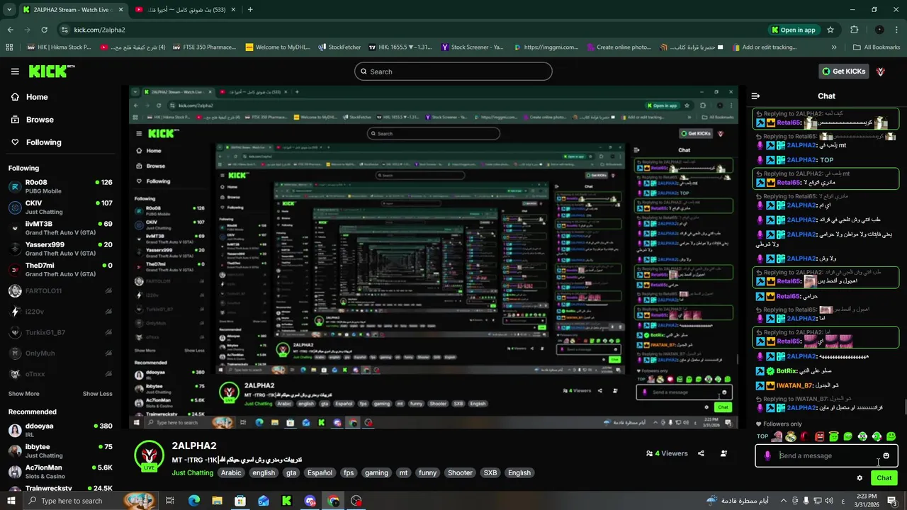Click the 4 Viewers count
Screen dimensions: 907x510
(x=667, y=453)
